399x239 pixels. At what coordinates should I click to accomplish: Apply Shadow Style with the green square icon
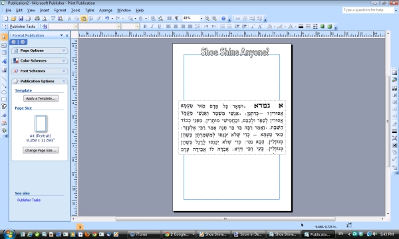point(323,27)
